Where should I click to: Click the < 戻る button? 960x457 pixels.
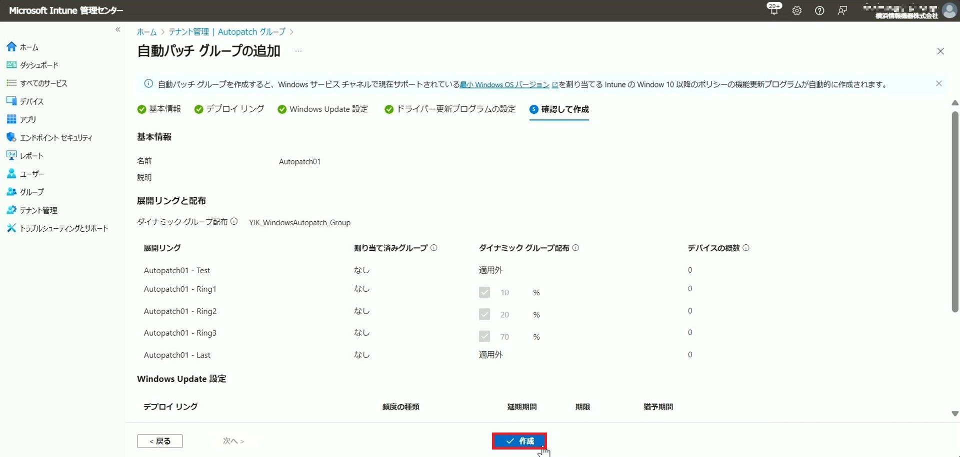(x=160, y=441)
